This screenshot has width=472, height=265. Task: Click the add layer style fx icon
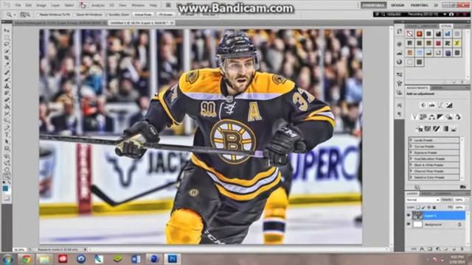[422, 249]
